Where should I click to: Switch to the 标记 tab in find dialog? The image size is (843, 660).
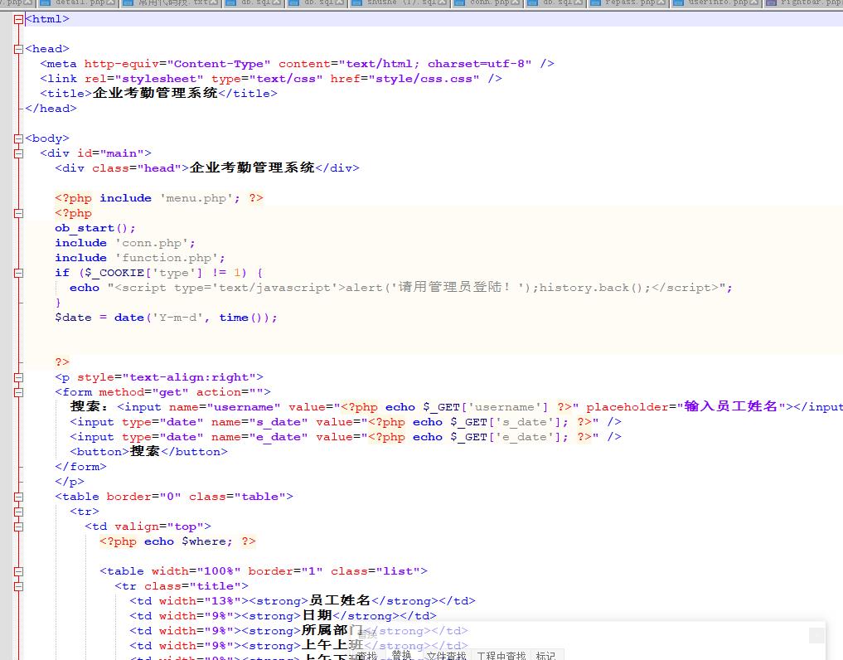(545, 656)
